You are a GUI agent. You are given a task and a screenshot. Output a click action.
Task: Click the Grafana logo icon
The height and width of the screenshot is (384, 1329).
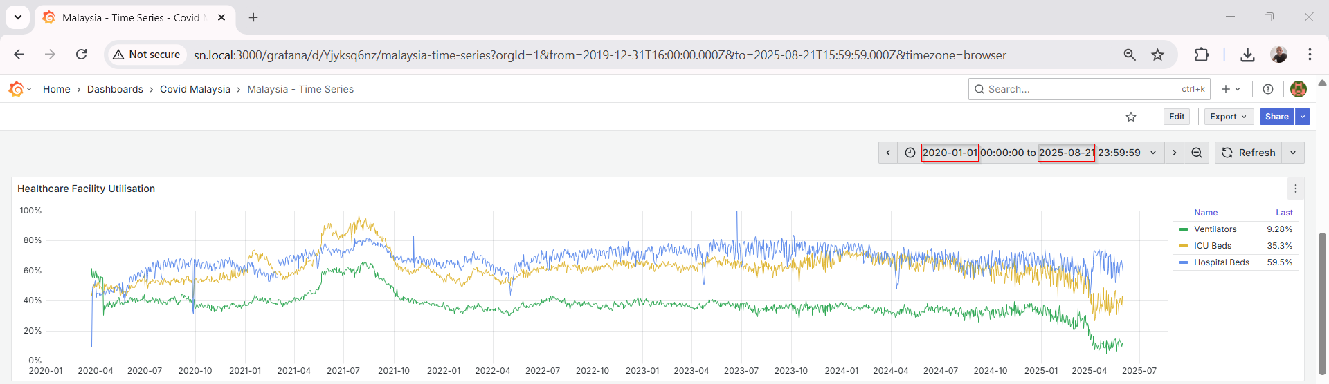(x=17, y=89)
